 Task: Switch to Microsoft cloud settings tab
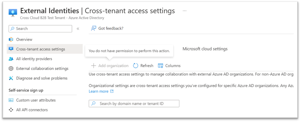pos(205,49)
